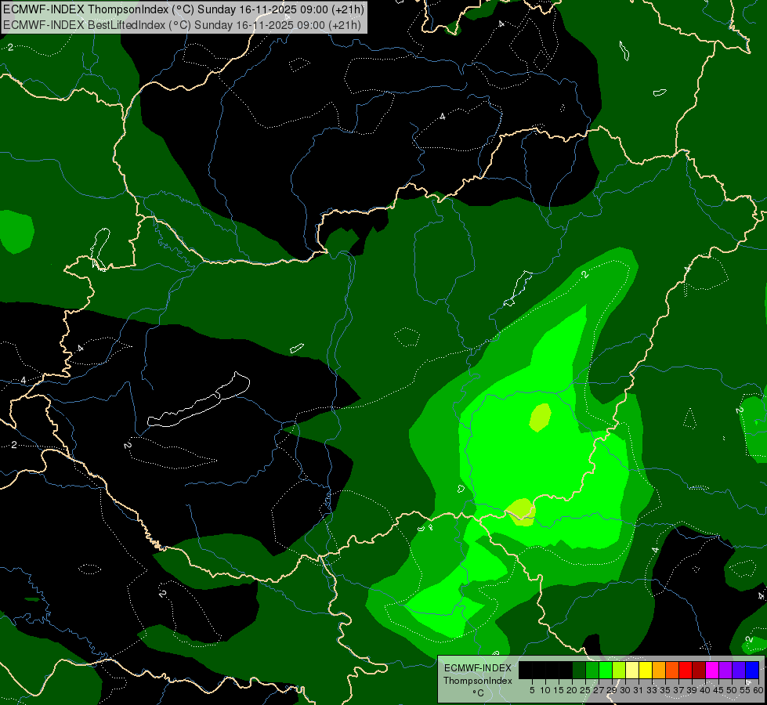767x705 pixels.
Task: Pick the blue 55–60 legend swatch
Action: click(752, 670)
